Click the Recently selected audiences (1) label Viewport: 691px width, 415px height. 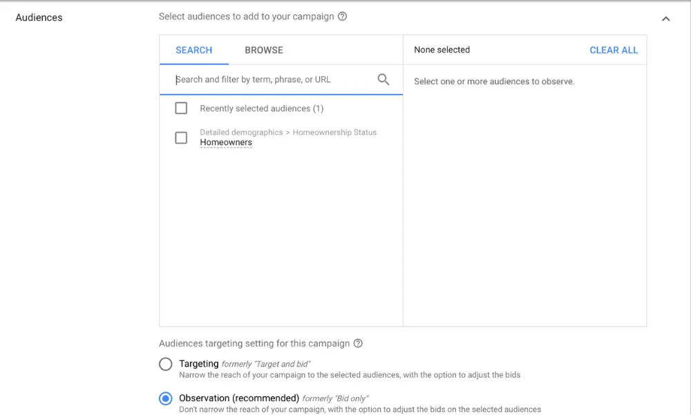click(262, 109)
